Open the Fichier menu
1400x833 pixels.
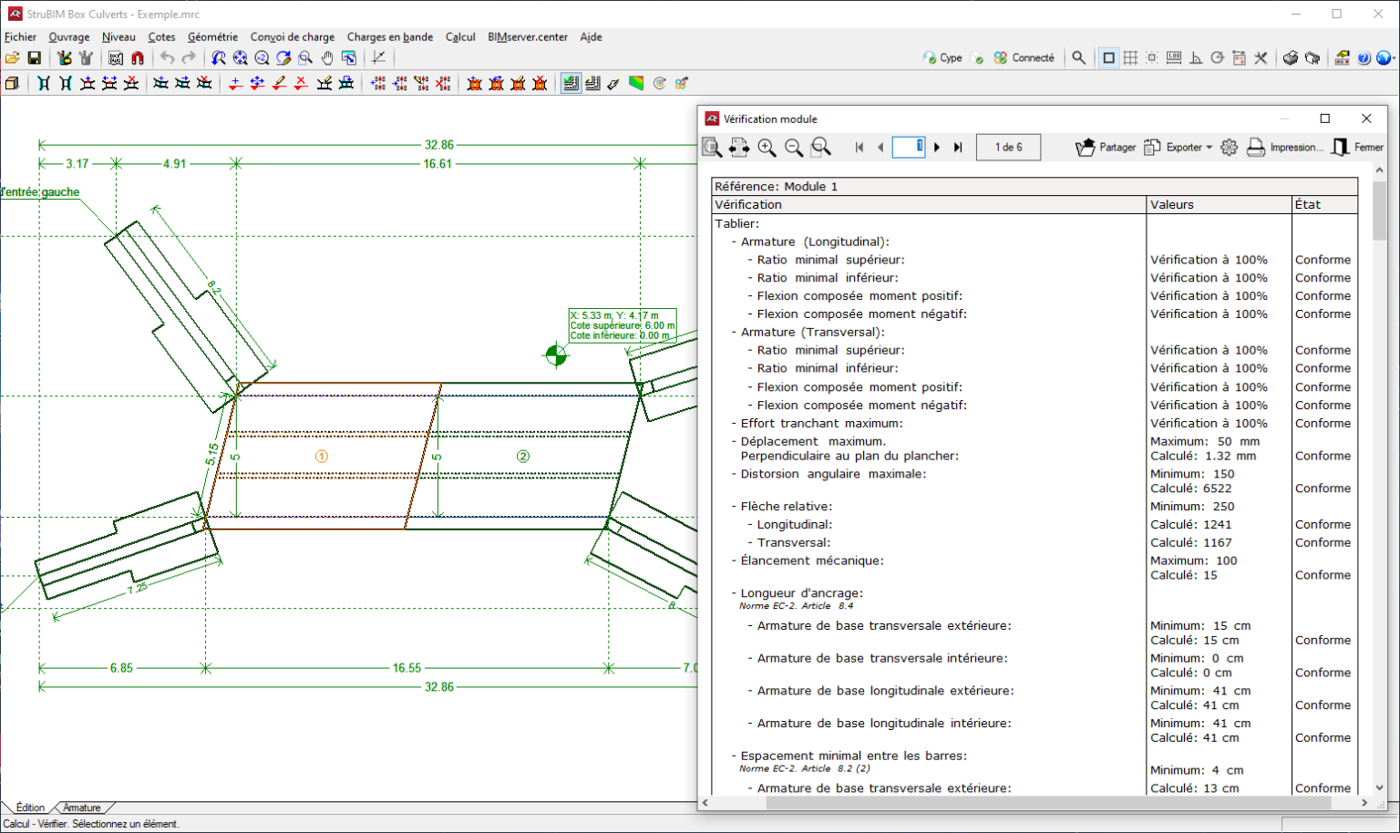coord(20,37)
